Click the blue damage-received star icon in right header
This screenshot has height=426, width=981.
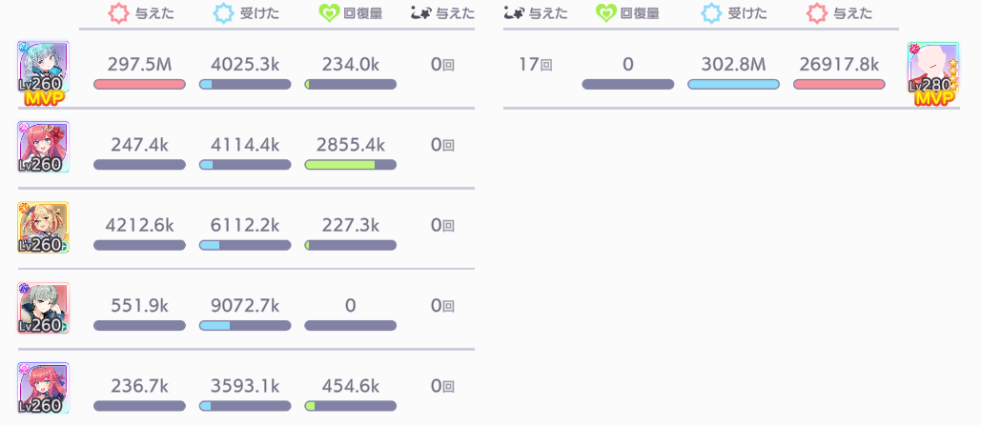pos(711,13)
